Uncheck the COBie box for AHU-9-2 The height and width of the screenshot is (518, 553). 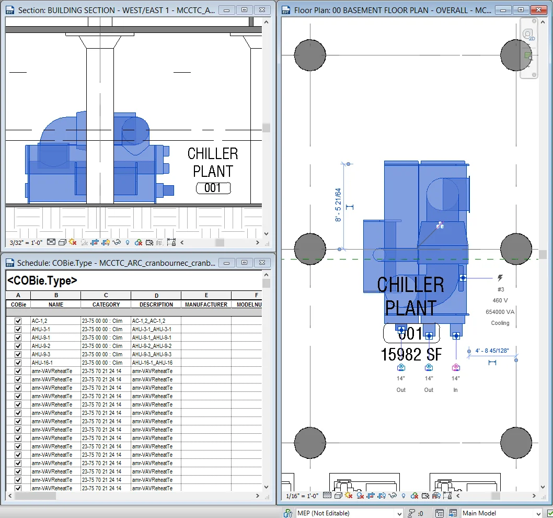pos(18,346)
